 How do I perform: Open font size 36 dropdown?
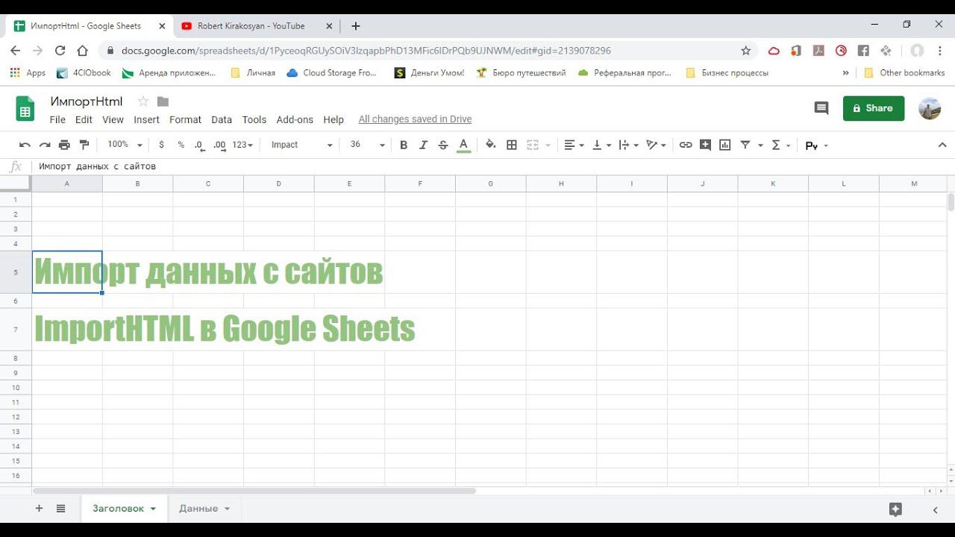368,145
